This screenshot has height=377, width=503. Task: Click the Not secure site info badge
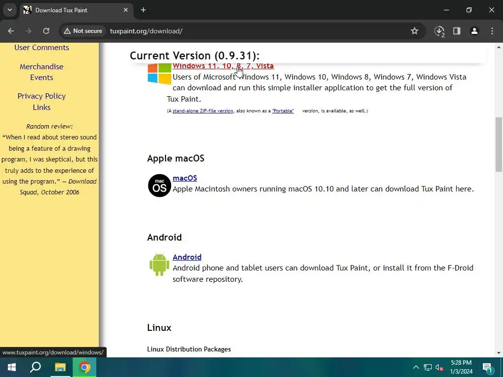(83, 31)
